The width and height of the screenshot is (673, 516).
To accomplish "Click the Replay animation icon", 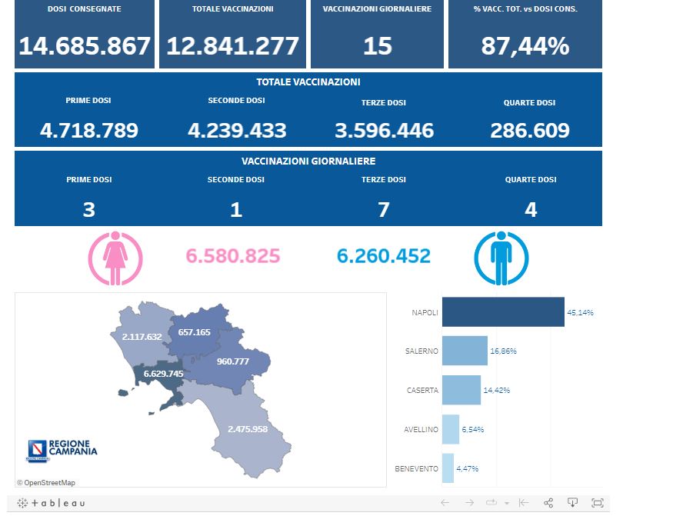I will click(491, 503).
